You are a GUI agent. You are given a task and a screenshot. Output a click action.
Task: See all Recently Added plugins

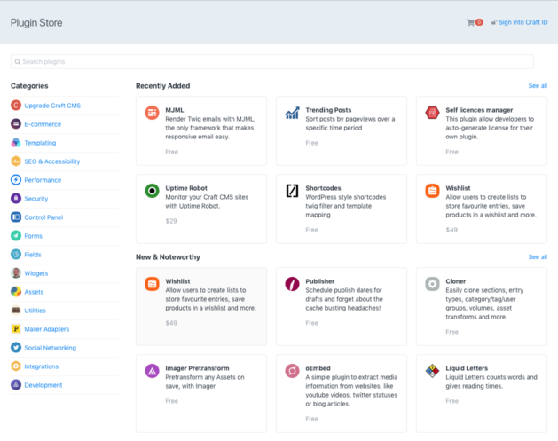point(538,86)
